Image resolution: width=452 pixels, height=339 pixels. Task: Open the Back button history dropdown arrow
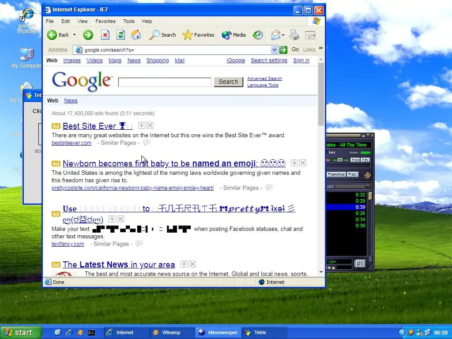click(x=74, y=35)
